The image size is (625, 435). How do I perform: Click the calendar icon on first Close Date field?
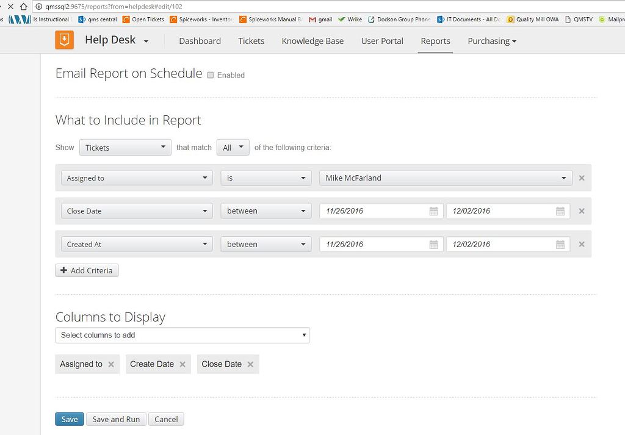point(433,210)
